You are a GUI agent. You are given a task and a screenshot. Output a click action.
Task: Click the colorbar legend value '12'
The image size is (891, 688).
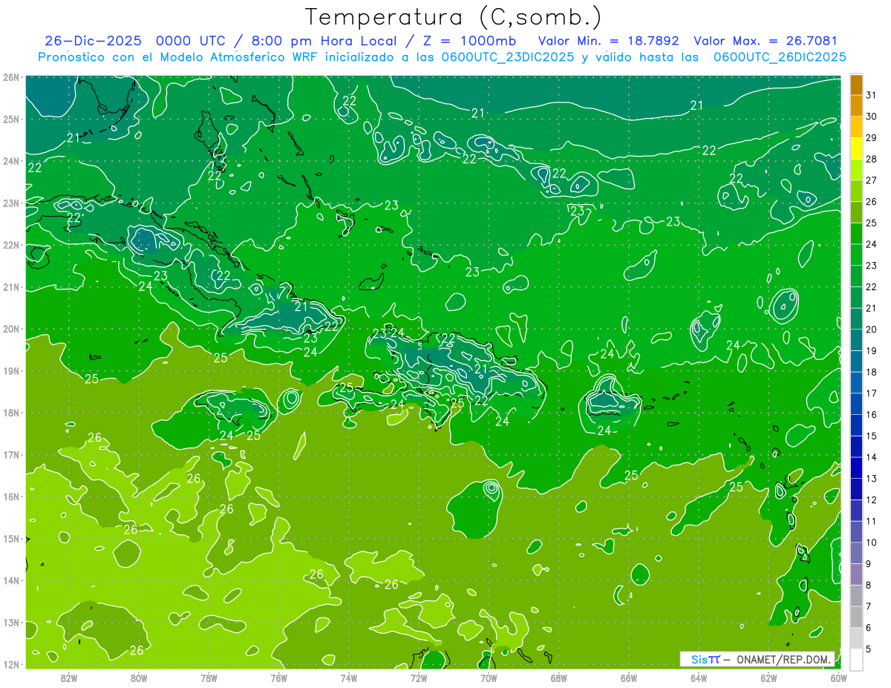click(871, 500)
